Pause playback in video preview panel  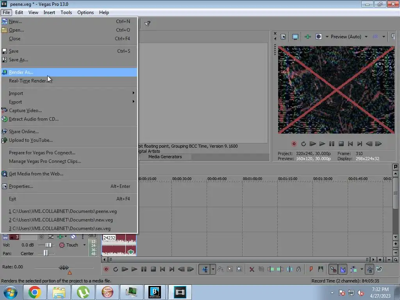pyautogui.click(x=332, y=144)
